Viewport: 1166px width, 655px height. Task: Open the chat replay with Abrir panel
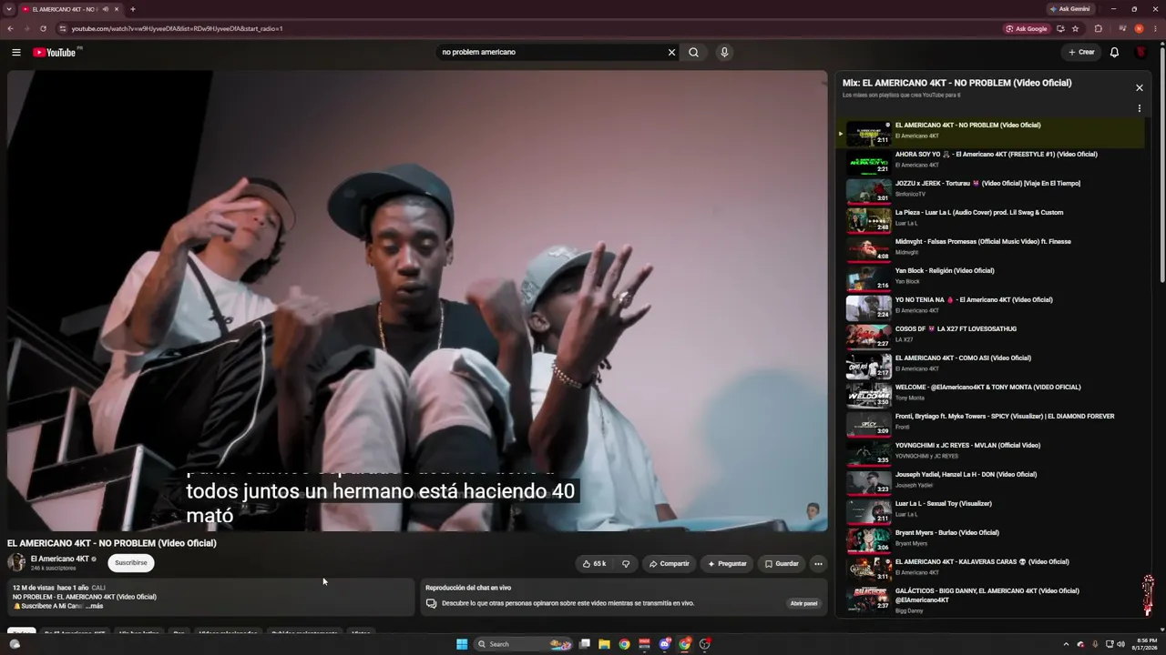tap(803, 603)
